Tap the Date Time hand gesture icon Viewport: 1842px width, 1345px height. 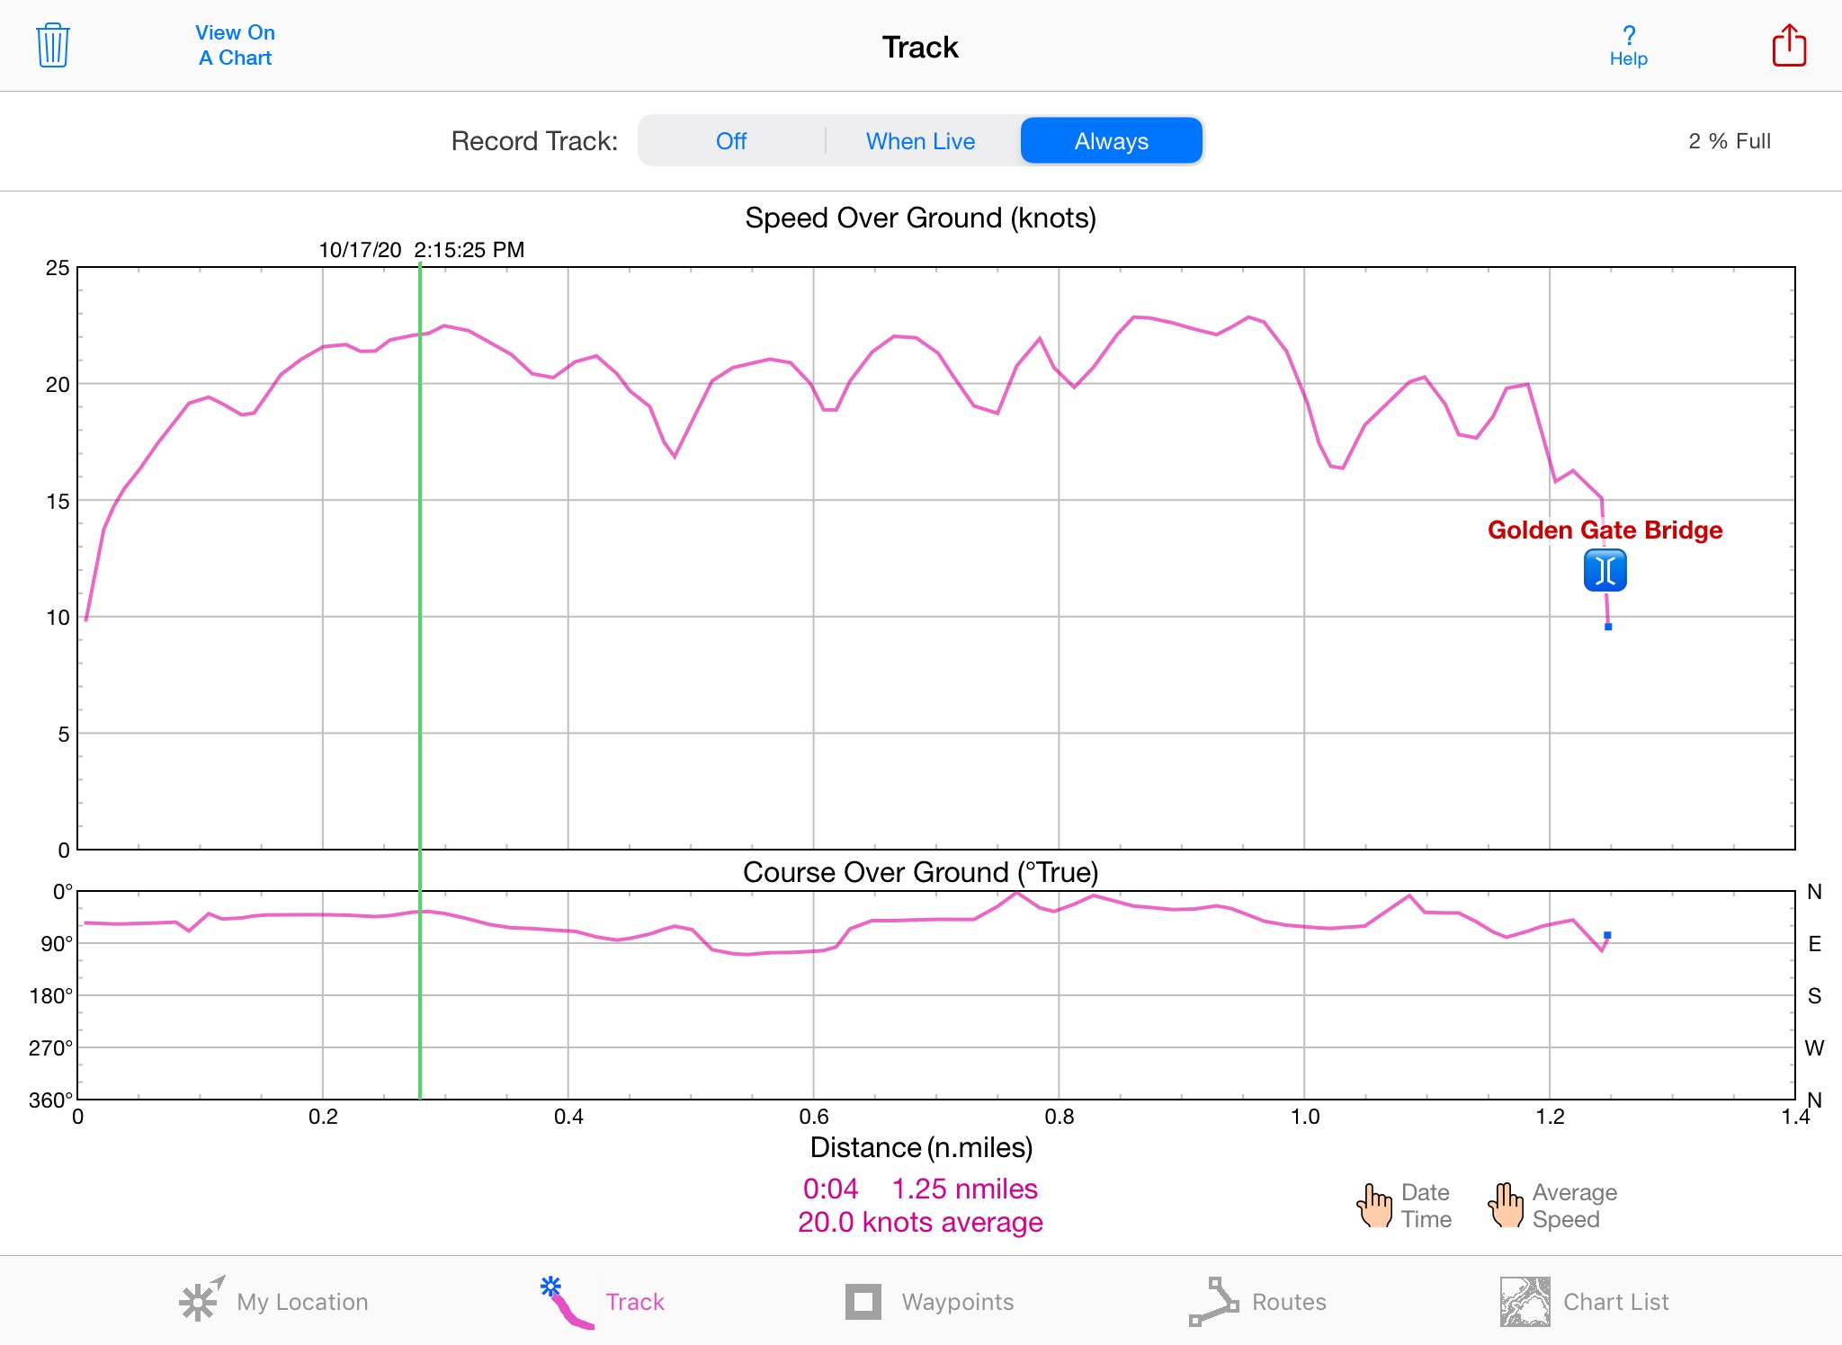tap(1374, 1206)
